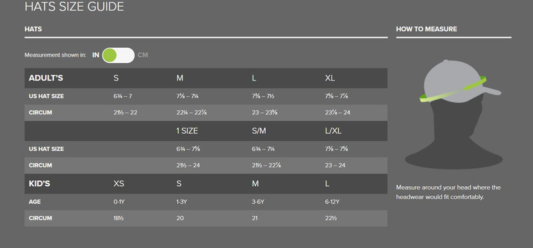Viewport: 533px width, 248px height.
Task: Select the CM unit label
Action: point(143,55)
